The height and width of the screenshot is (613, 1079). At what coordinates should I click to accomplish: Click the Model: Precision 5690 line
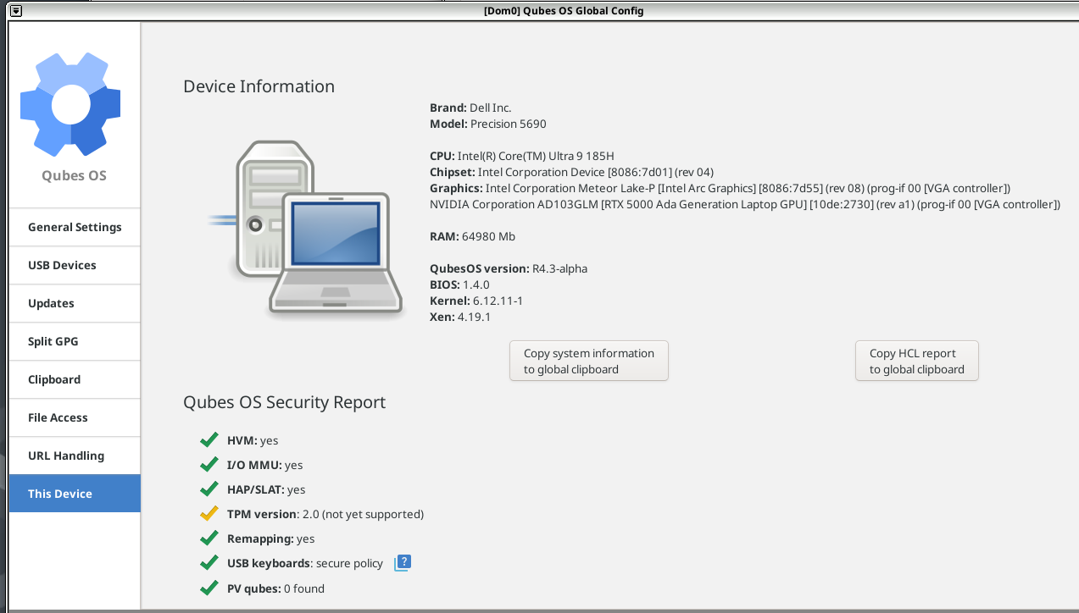pos(488,124)
